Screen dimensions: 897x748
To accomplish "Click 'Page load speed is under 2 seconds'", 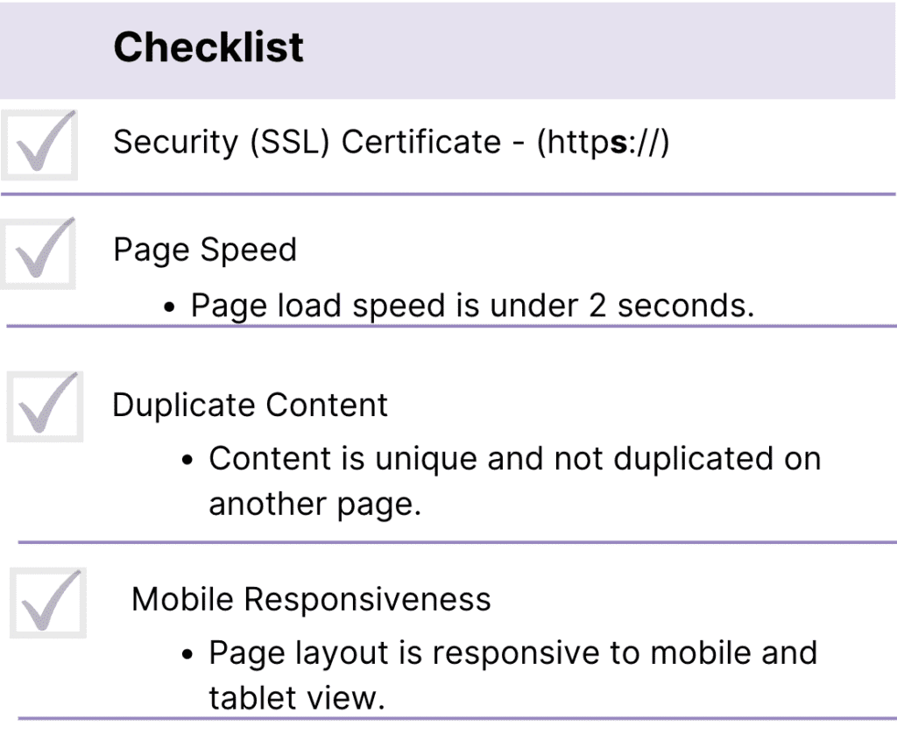I will (472, 306).
